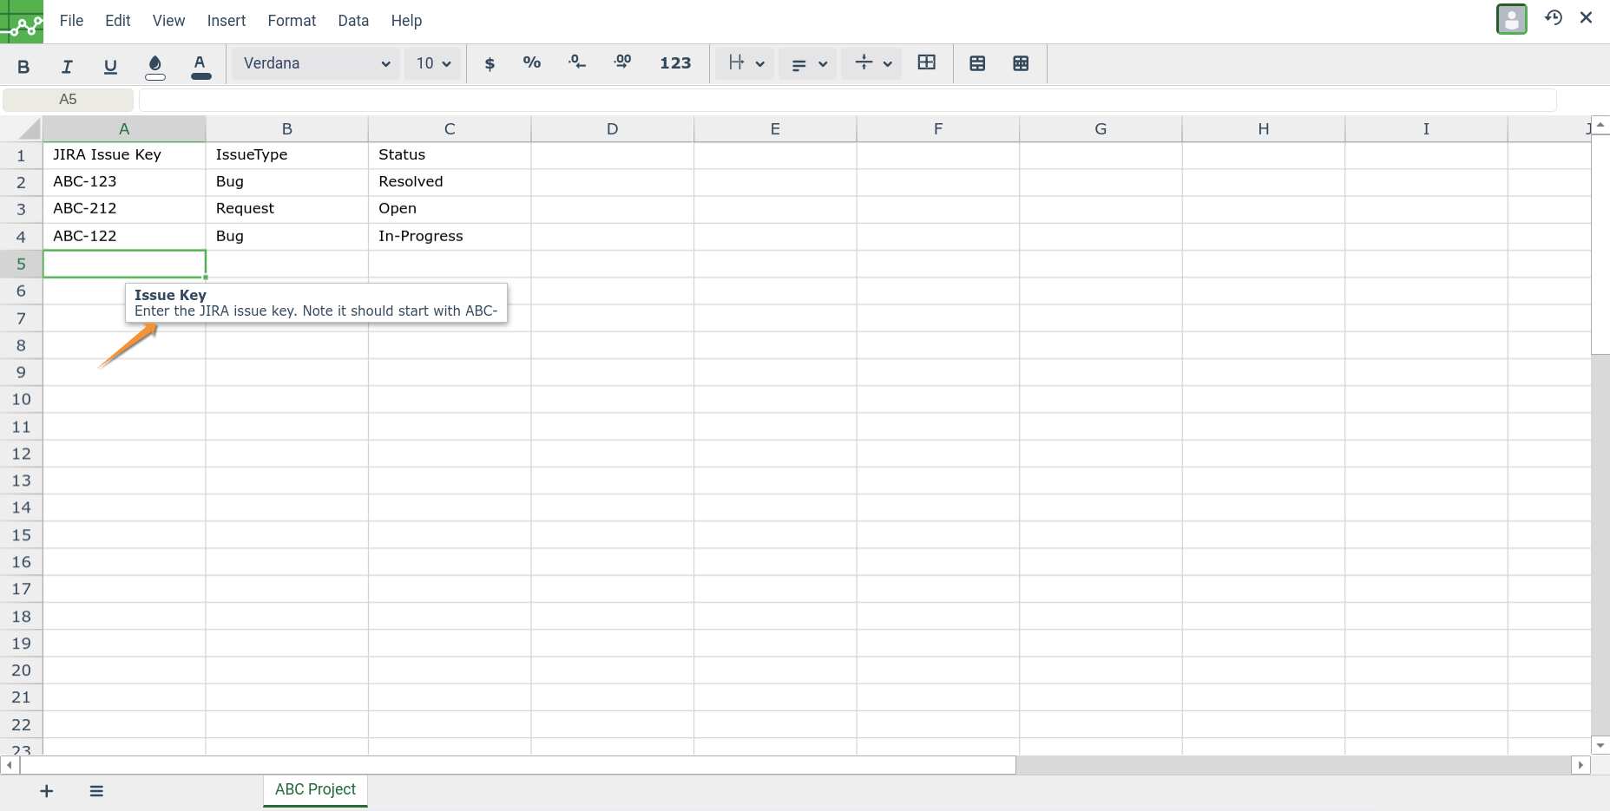The height and width of the screenshot is (811, 1610).
Task: Open the Format menu
Action: tap(292, 21)
